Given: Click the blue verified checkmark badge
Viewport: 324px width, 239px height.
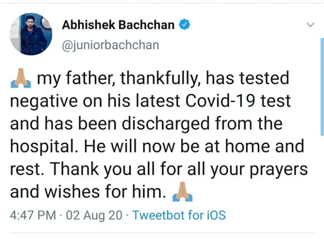Looking at the screenshot, I should click(x=184, y=25).
